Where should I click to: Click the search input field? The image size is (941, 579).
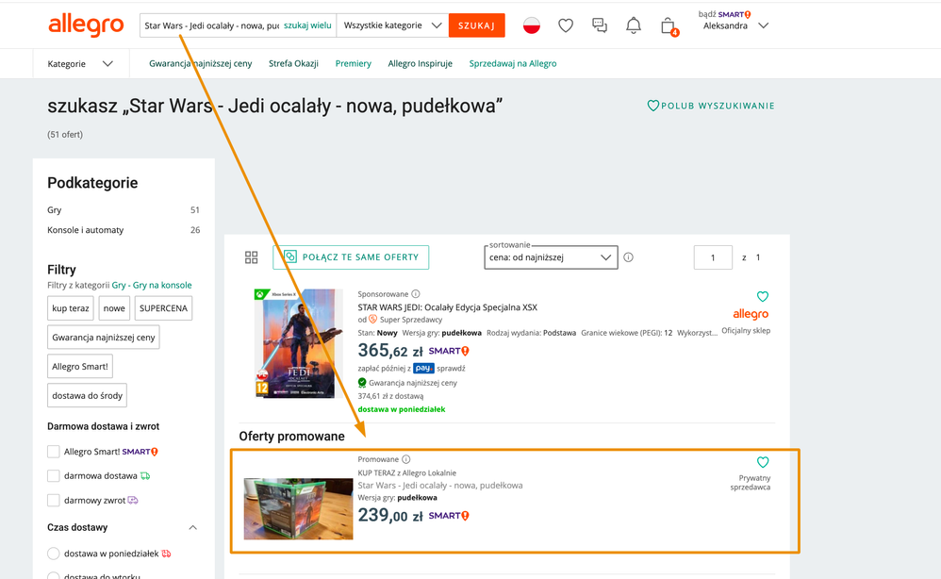[211, 25]
